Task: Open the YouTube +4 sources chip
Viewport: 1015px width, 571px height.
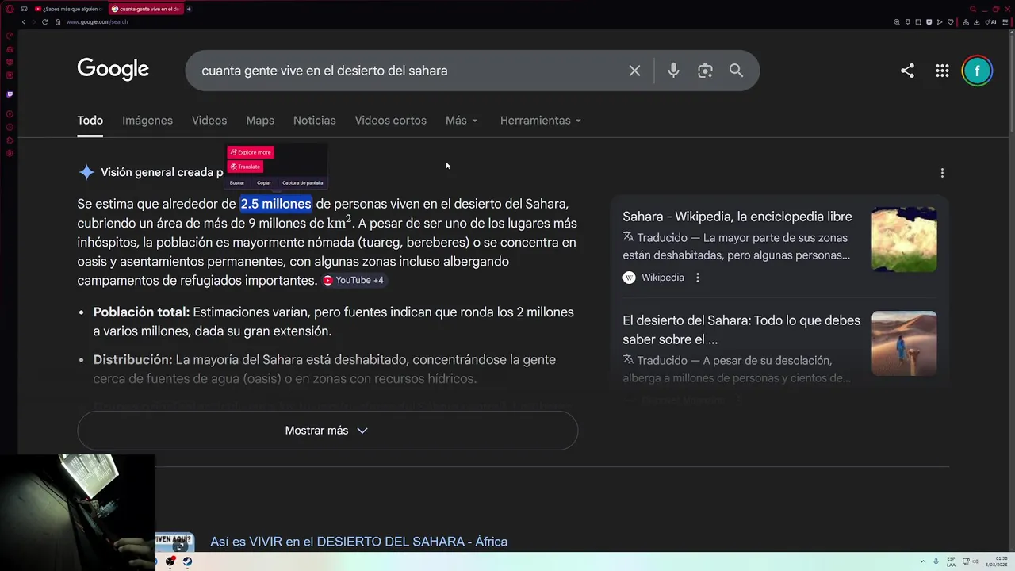Action: pyautogui.click(x=354, y=280)
